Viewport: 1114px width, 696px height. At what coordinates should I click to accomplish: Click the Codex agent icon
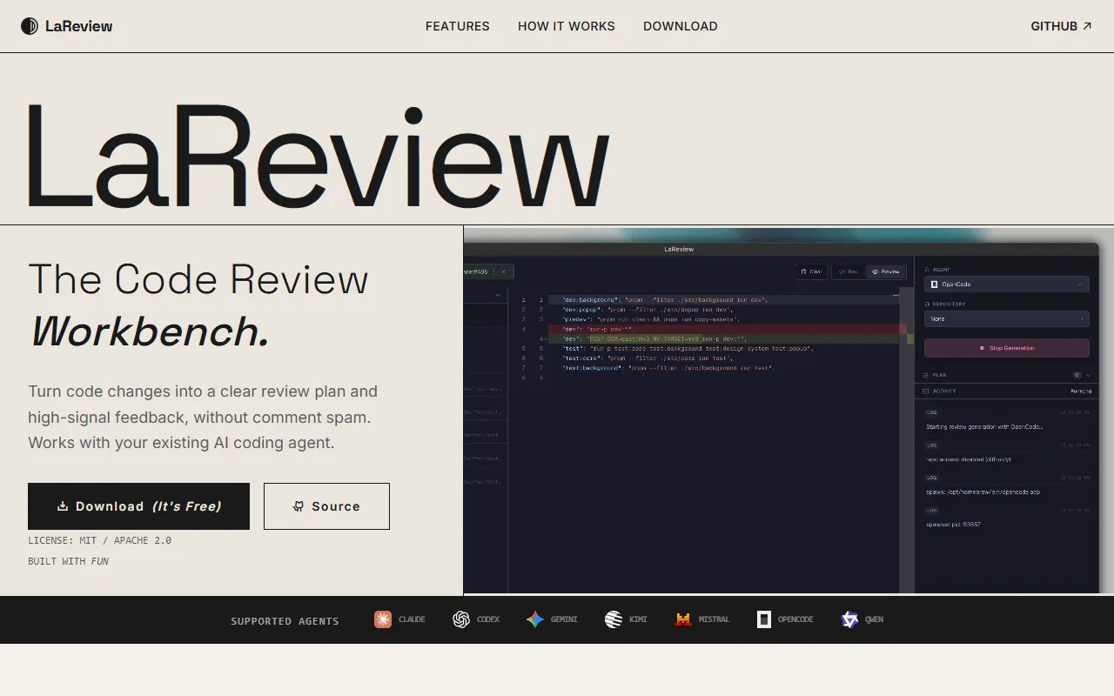[461, 619]
